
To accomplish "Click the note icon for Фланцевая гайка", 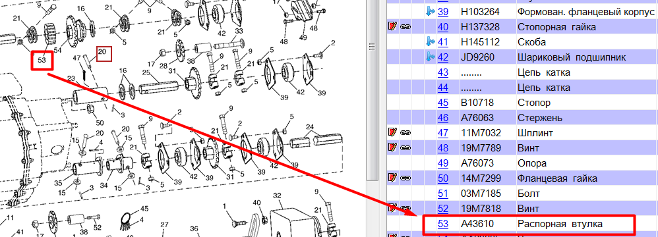I will tap(392, 178).
